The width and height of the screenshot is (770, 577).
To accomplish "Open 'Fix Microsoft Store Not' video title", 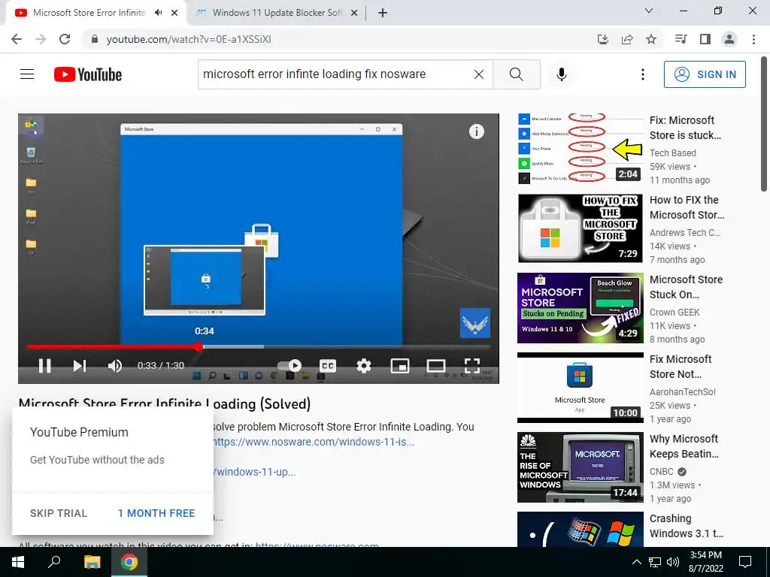I will click(680, 367).
